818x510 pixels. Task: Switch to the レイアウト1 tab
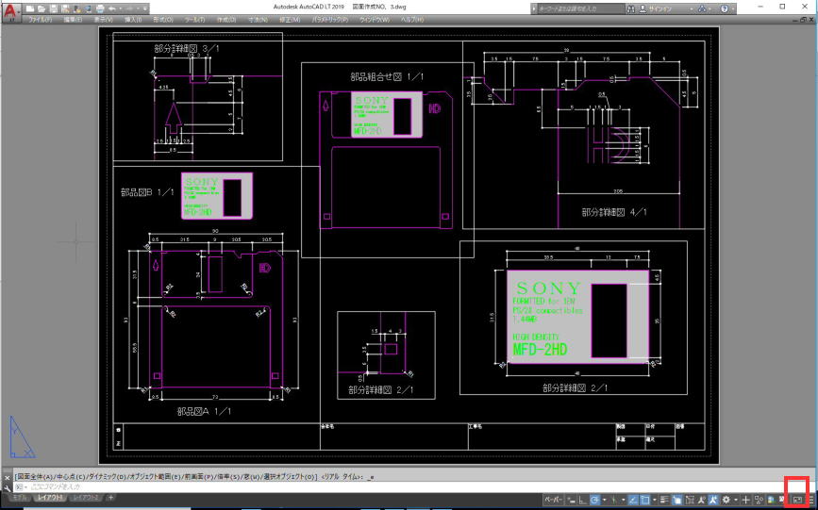(50, 498)
